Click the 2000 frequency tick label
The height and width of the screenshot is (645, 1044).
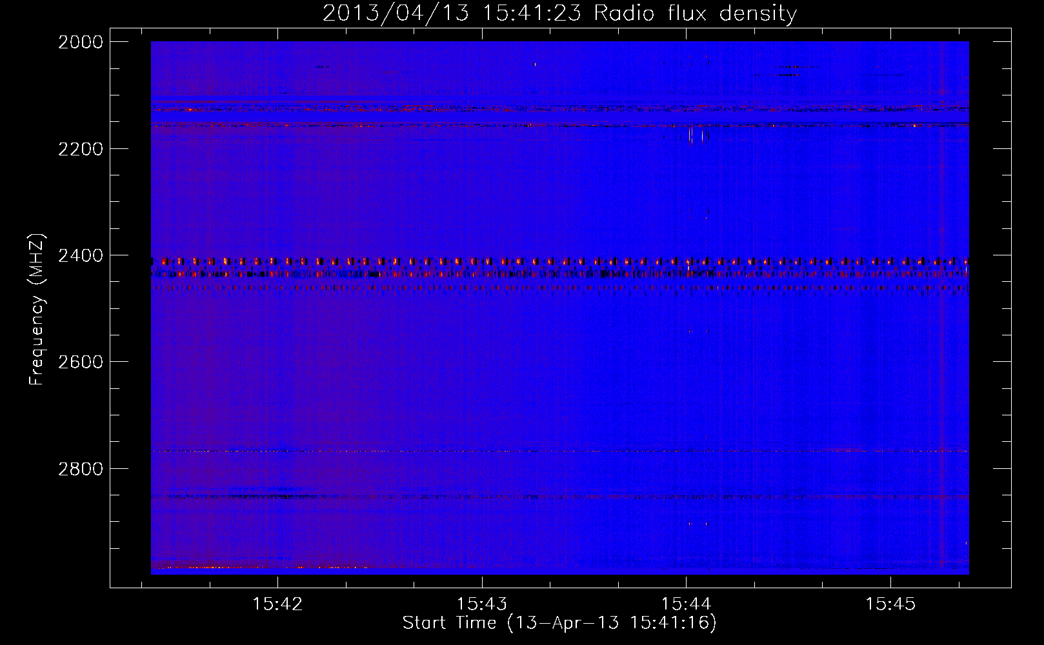pyautogui.click(x=81, y=42)
